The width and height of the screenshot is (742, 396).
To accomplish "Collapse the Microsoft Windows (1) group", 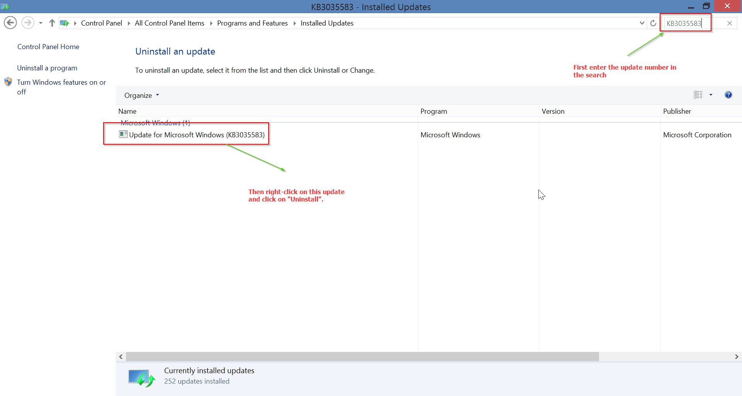I will coord(155,123).
